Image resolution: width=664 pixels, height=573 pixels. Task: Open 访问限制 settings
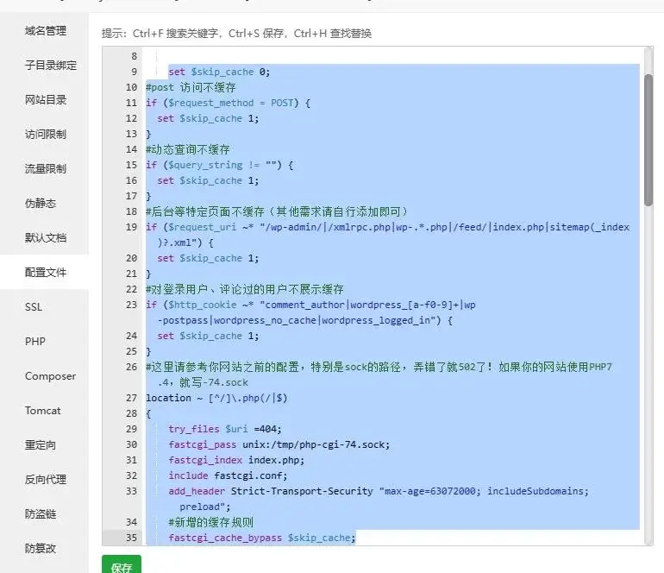click(x=45, y=135)
